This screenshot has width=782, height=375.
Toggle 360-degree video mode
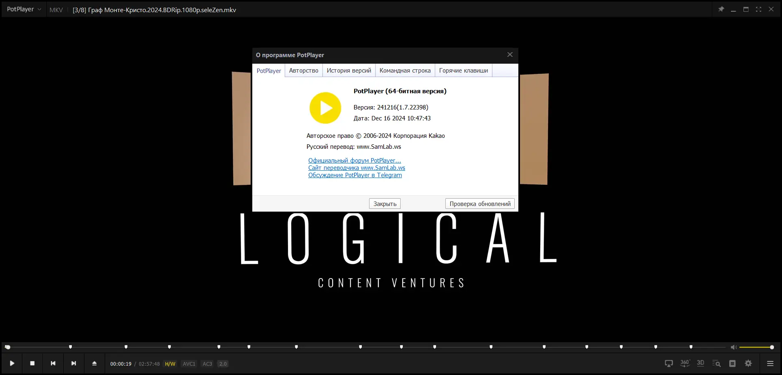pos(685,363)
